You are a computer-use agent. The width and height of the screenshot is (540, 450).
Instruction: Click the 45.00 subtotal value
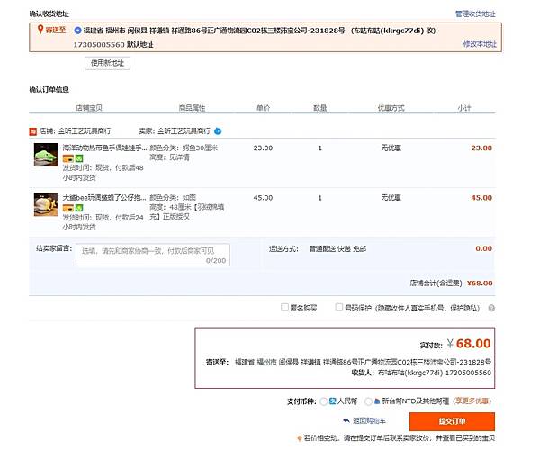pos(481,198)
